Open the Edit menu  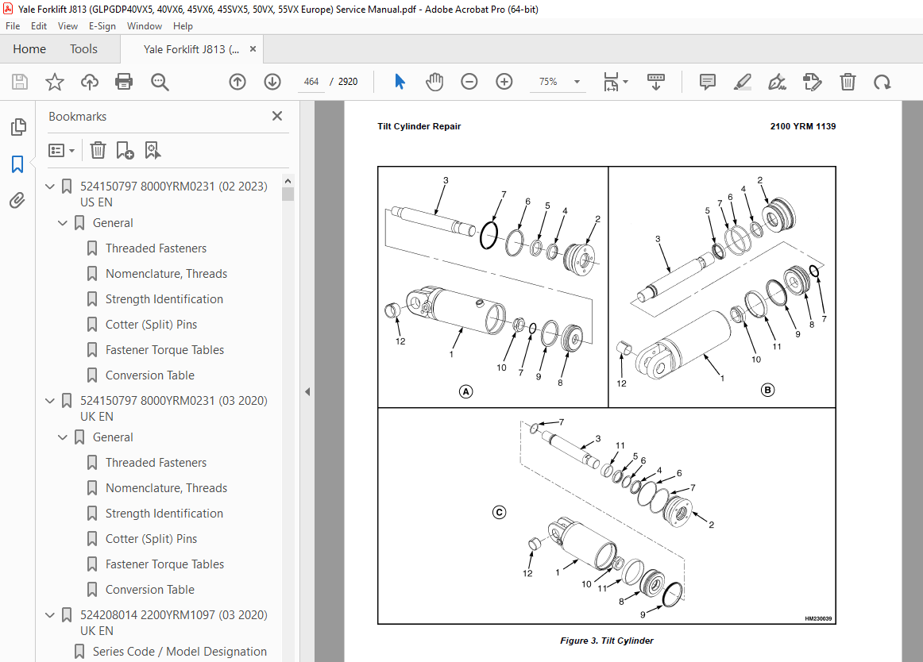point(39,26)
